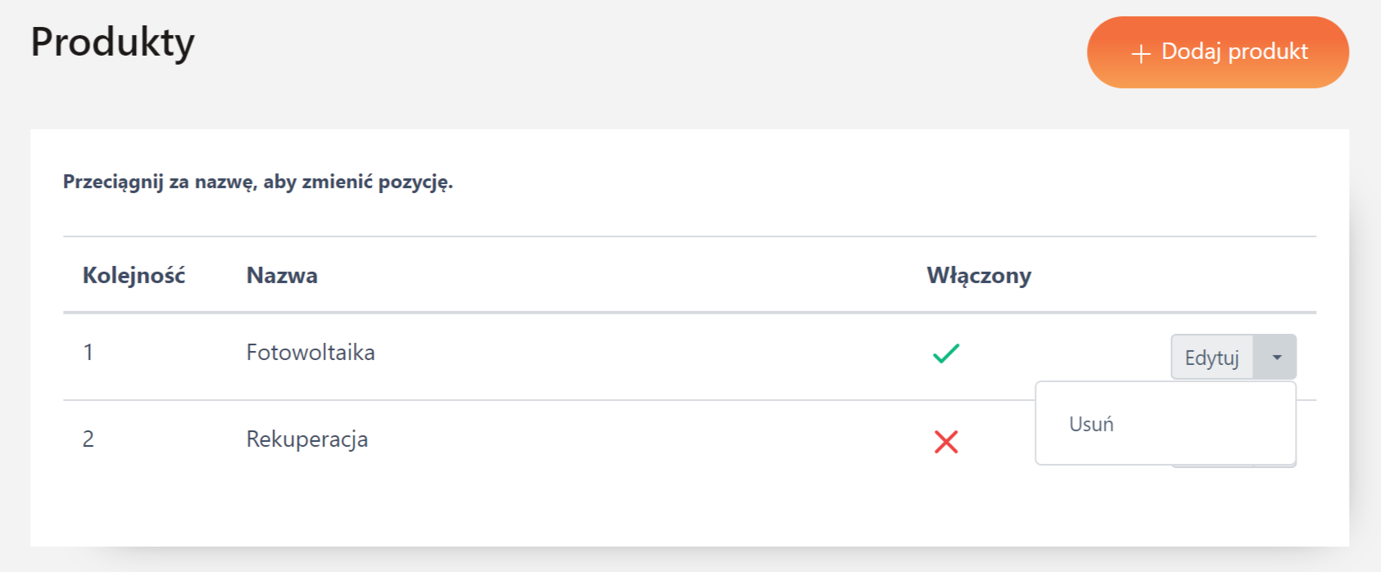
Task: Click the Kolejność column header
Action: tap(134, 275)
